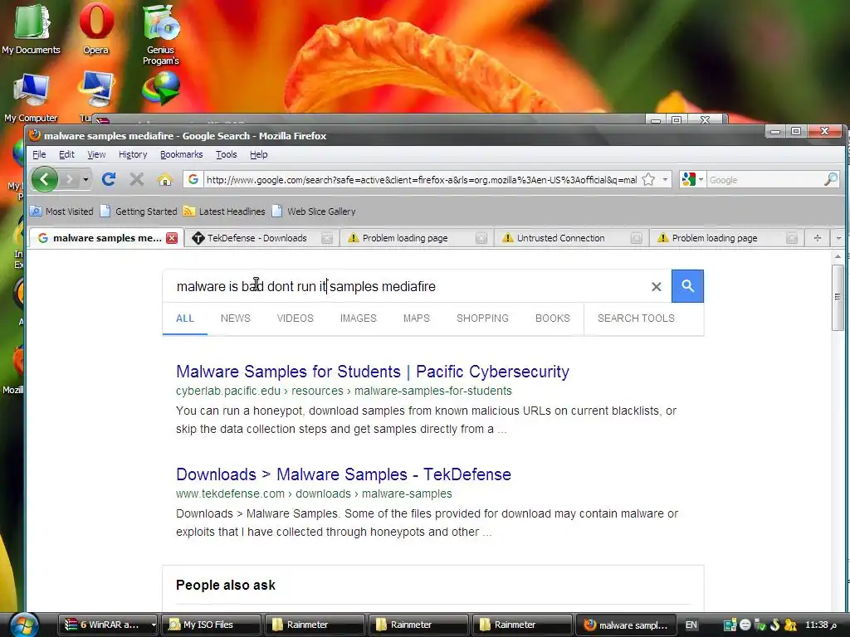Viewport: 850px width, 637px height.
Task: Open SEARCH TOOLS options
Action: 636,318
